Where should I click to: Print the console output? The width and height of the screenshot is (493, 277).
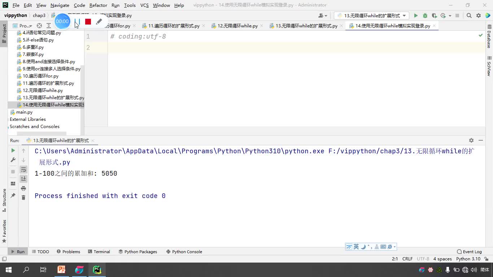pos(23,188)
